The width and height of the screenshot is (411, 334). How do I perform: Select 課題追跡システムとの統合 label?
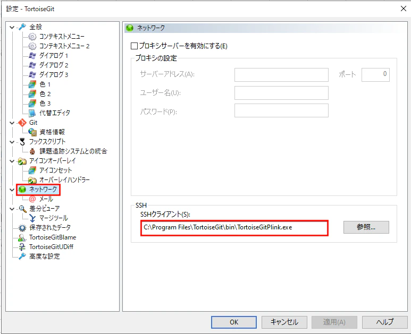click(73, 151)
